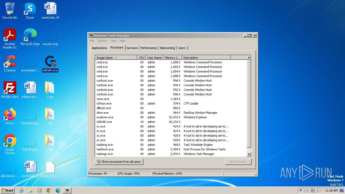The width and height of the screenshot is (345, 194).
Task: Click the process list scrollbar thumb
Action: coord(249,104)
